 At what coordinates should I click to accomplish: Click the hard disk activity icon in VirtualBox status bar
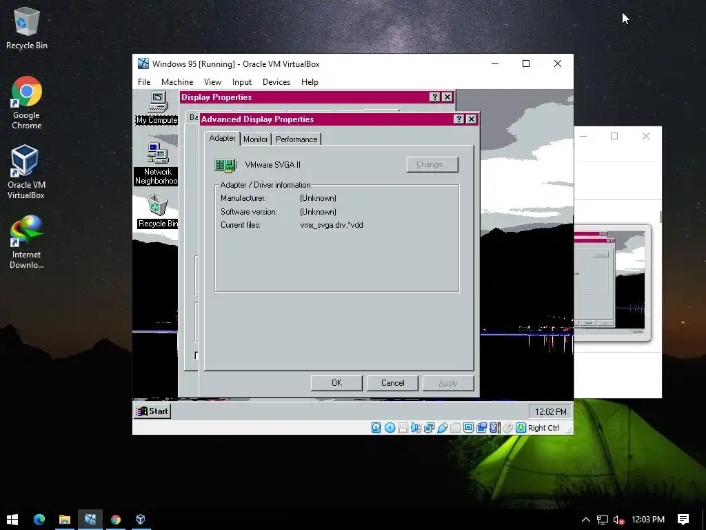(x=376, y=428)
